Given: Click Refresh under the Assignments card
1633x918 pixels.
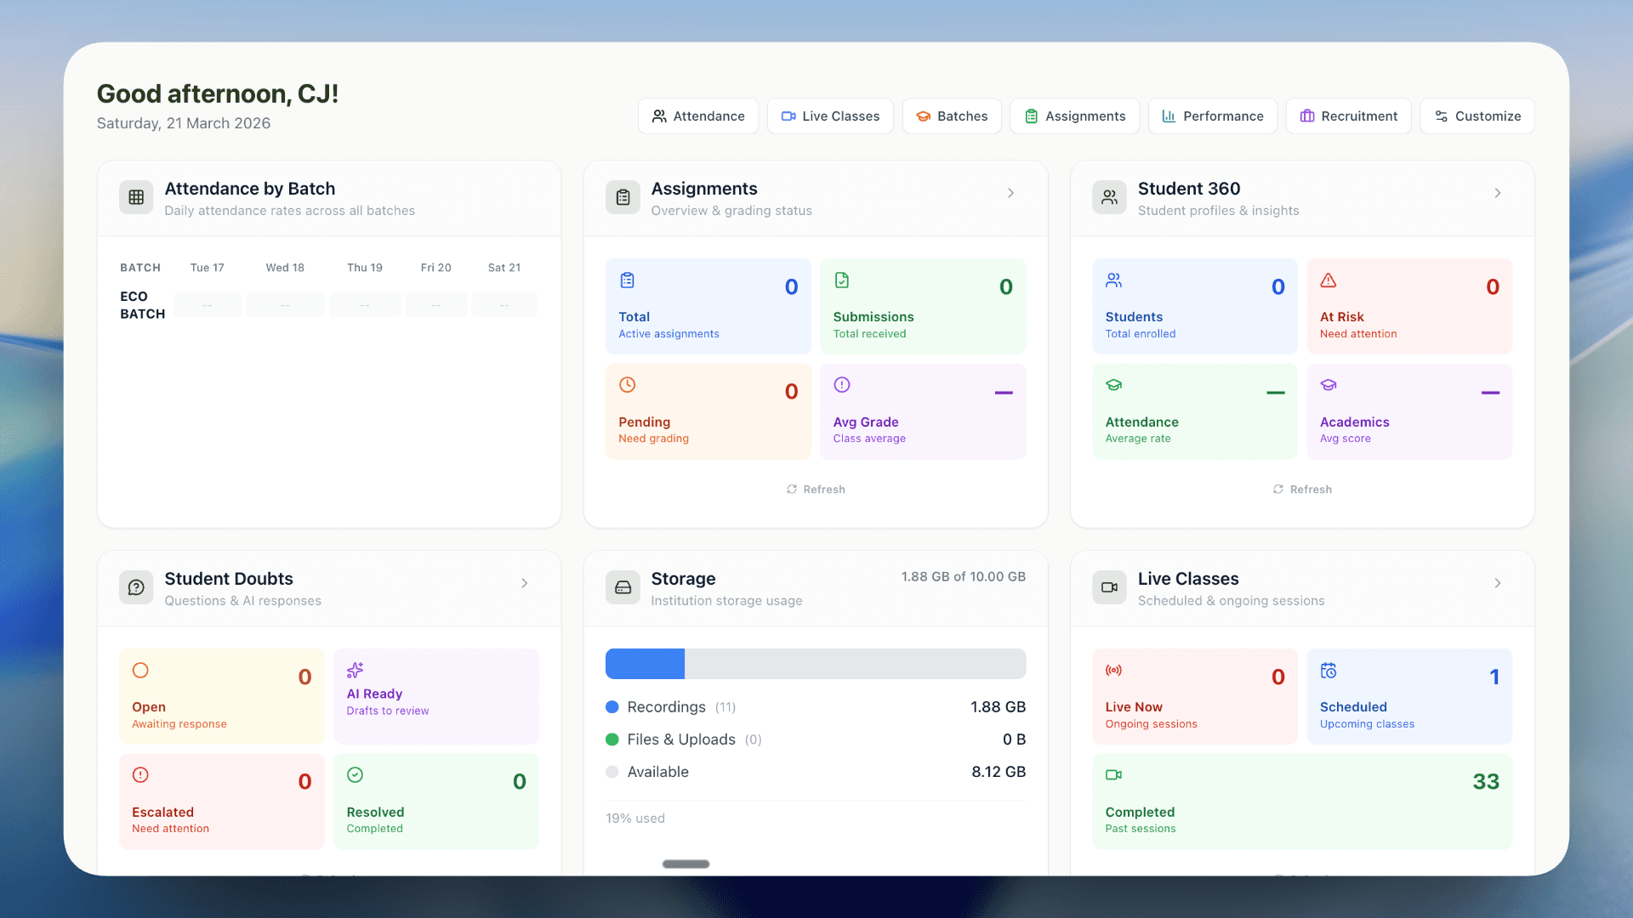Looking at the screenshot, I should (815, 489).
